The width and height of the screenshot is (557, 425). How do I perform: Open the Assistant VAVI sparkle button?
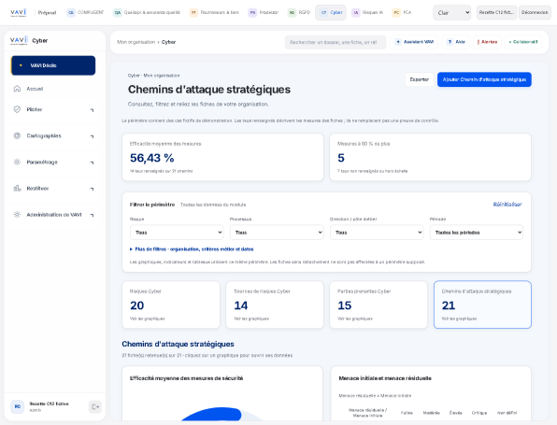(414, 42)
